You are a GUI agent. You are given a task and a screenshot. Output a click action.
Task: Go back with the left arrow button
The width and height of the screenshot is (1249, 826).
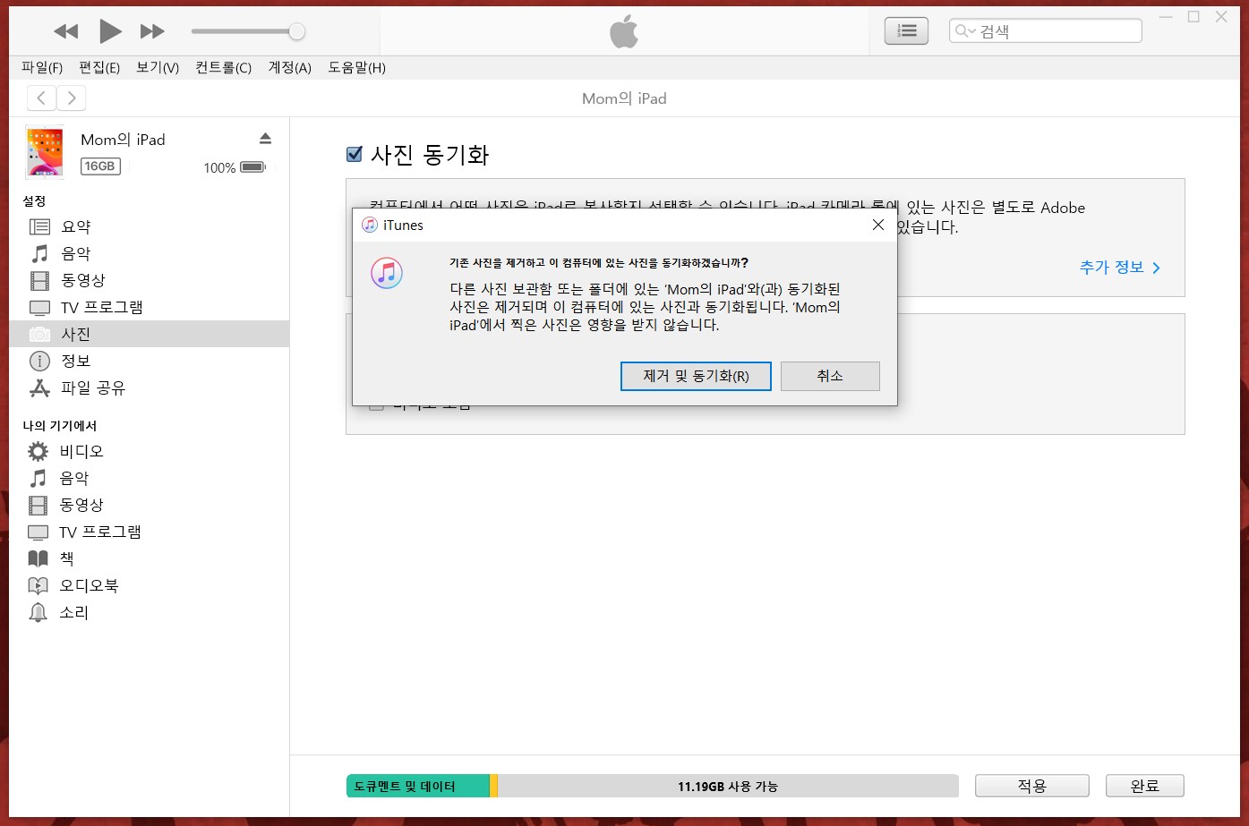[41, 98]
